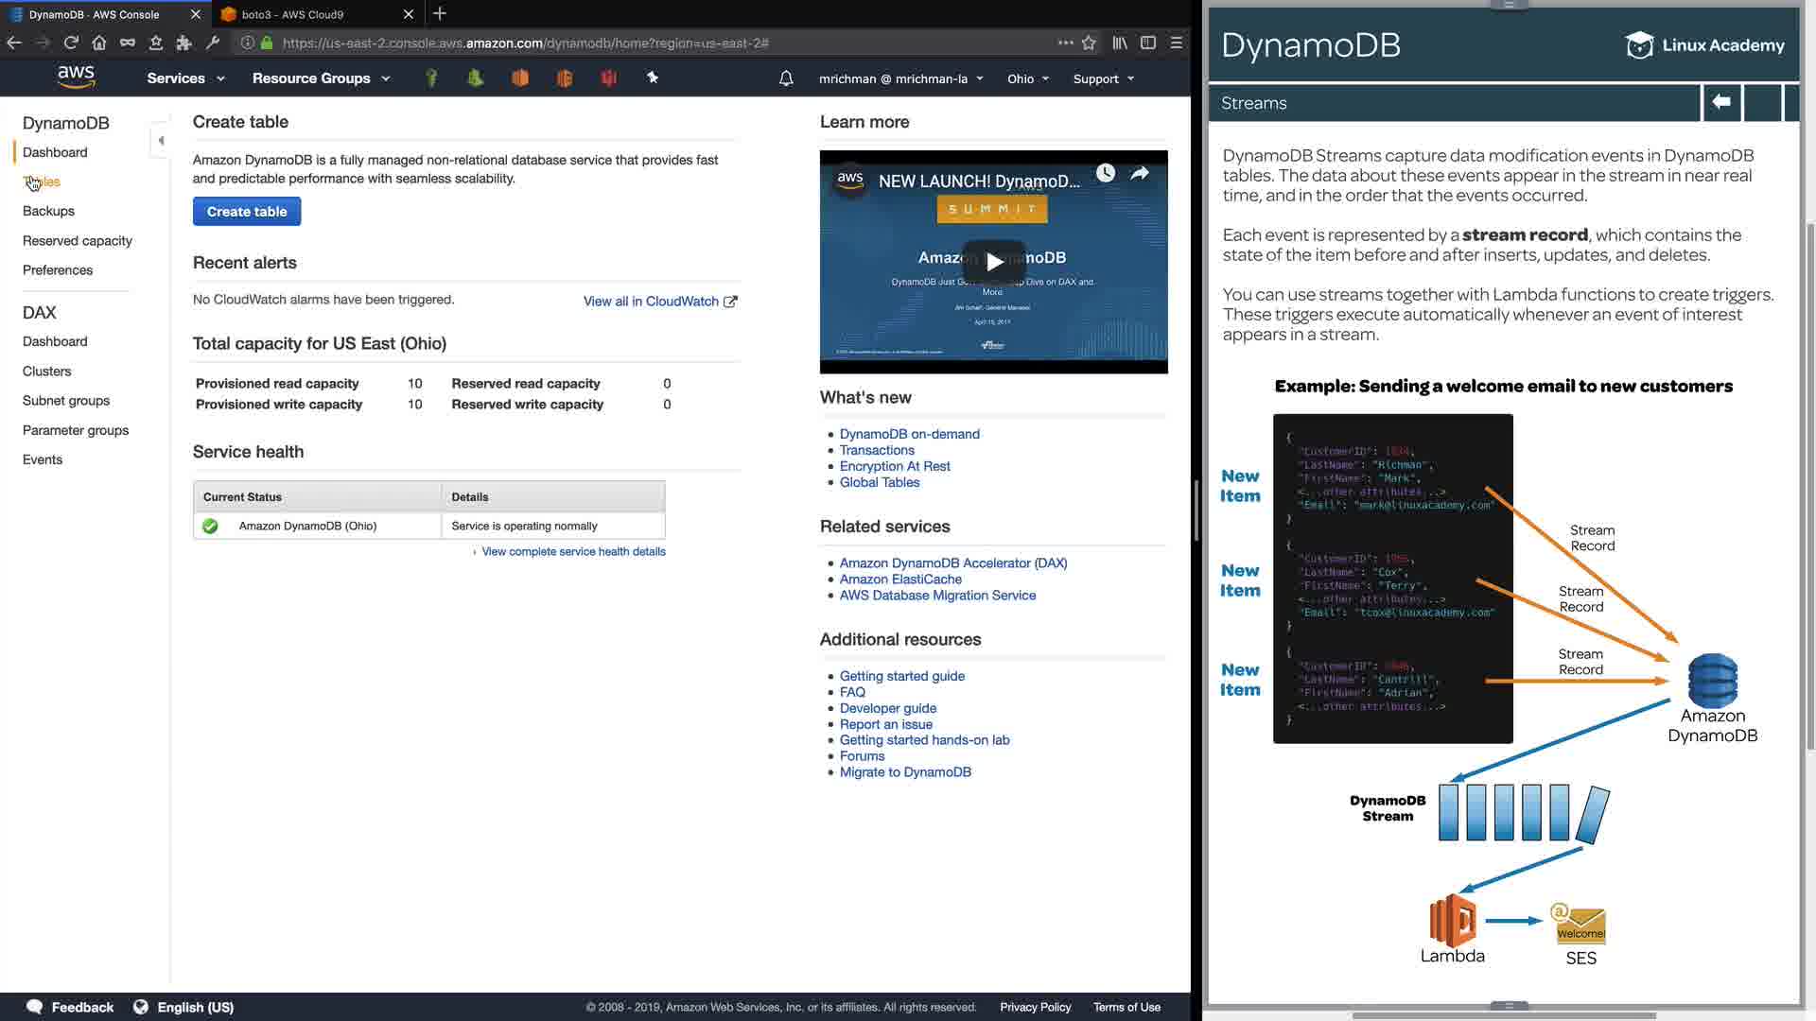Reload the page in browser
The height and width of the screenshot is (1021, 1816).
pos(71,43)
